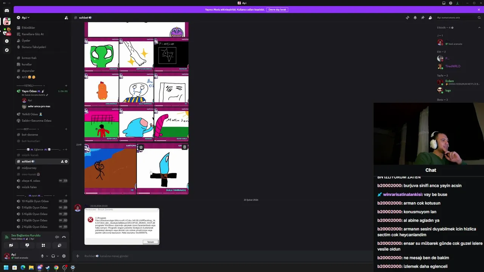484x272 pixels.
Task: Turn on camera in voice panel
Action: [11, 246]
